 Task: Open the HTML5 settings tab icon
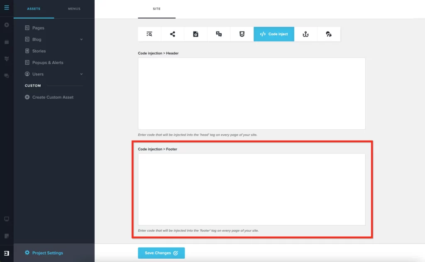(x=242, y=34)
